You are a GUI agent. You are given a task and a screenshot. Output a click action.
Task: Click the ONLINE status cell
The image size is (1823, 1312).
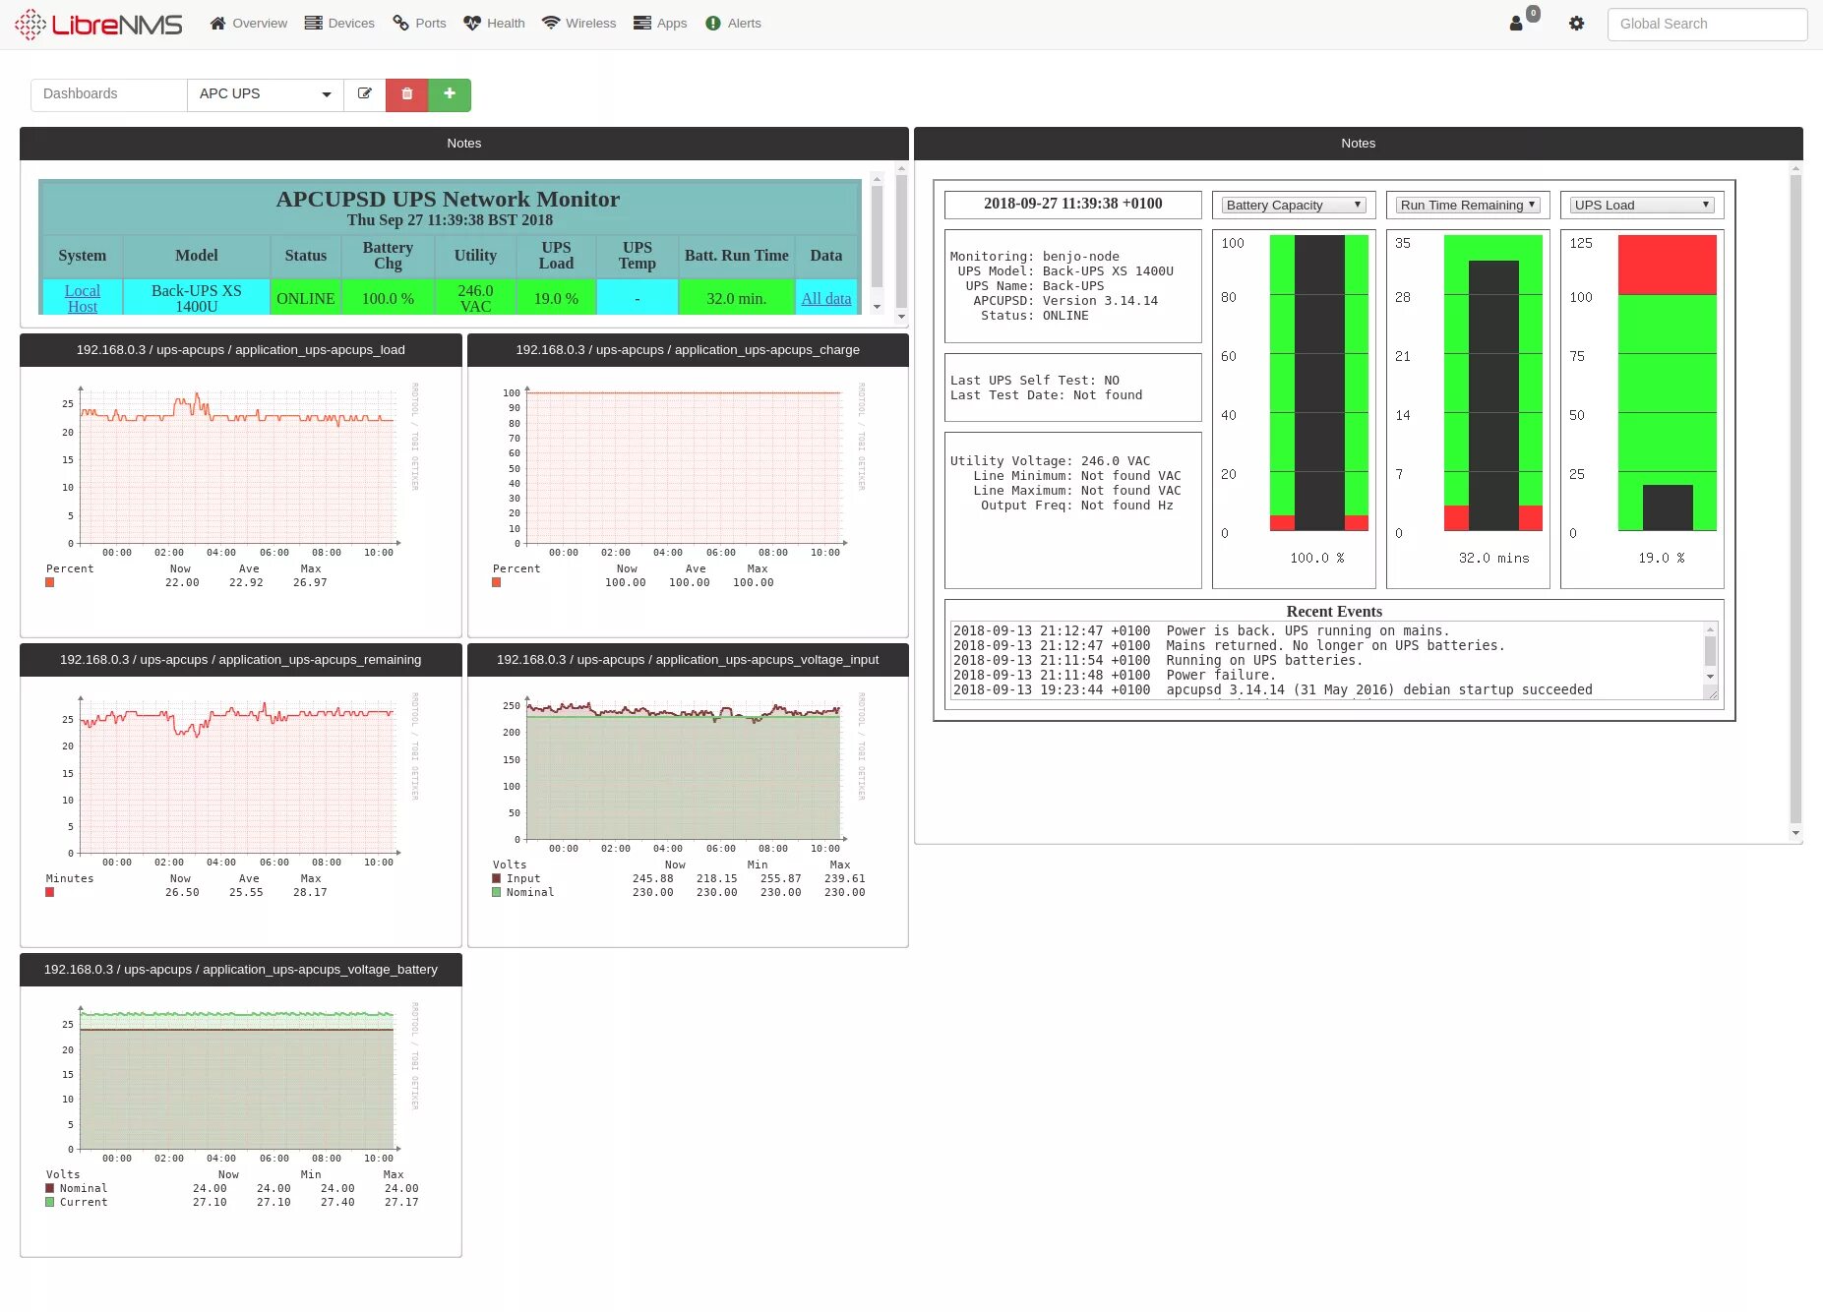click(306, 298)
